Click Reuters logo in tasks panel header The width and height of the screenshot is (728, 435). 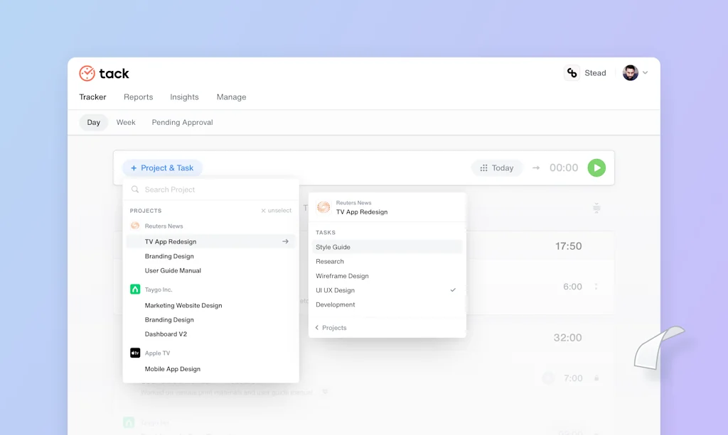coord(323,207)
